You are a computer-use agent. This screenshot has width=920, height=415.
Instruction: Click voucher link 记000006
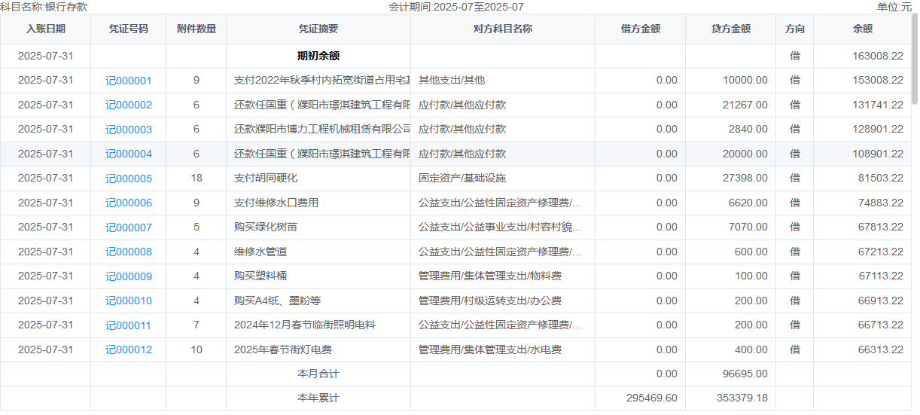(x=128, y=203)
